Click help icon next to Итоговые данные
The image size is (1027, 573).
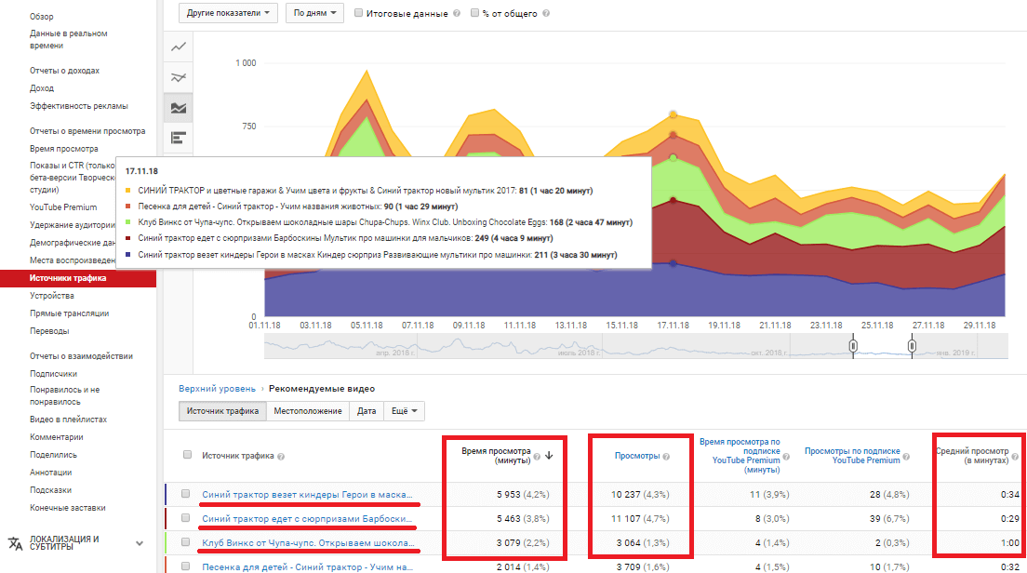(x=456, y=14)
